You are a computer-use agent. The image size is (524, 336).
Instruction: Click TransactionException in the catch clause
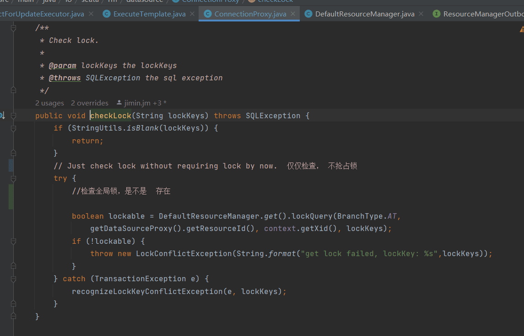click(140, 278)
